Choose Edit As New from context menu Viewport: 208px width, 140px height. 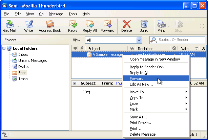pos(141,84)
